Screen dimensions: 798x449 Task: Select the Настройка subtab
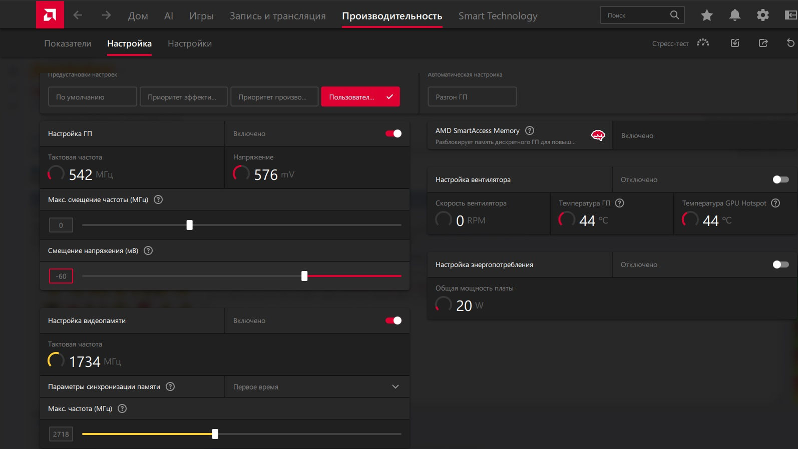click(129, 43)
